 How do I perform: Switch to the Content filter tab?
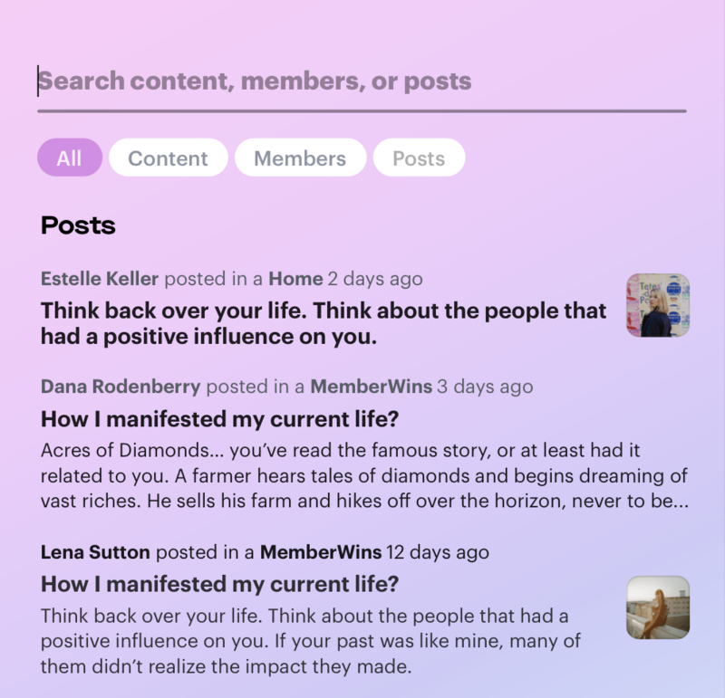pos(168,158)
